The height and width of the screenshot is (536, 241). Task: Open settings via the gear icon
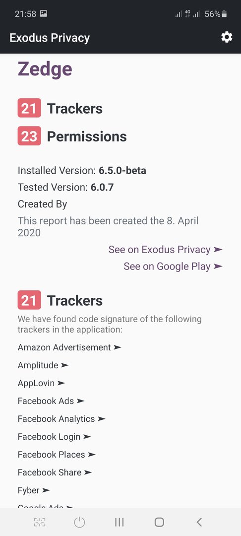point(227,37)
